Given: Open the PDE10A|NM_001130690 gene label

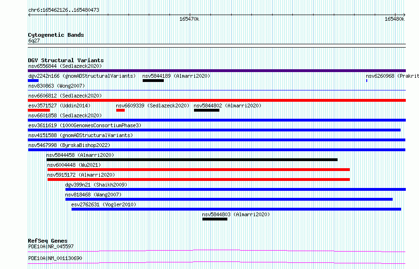Looking at the screenshot, I should (x=55, y=258).
